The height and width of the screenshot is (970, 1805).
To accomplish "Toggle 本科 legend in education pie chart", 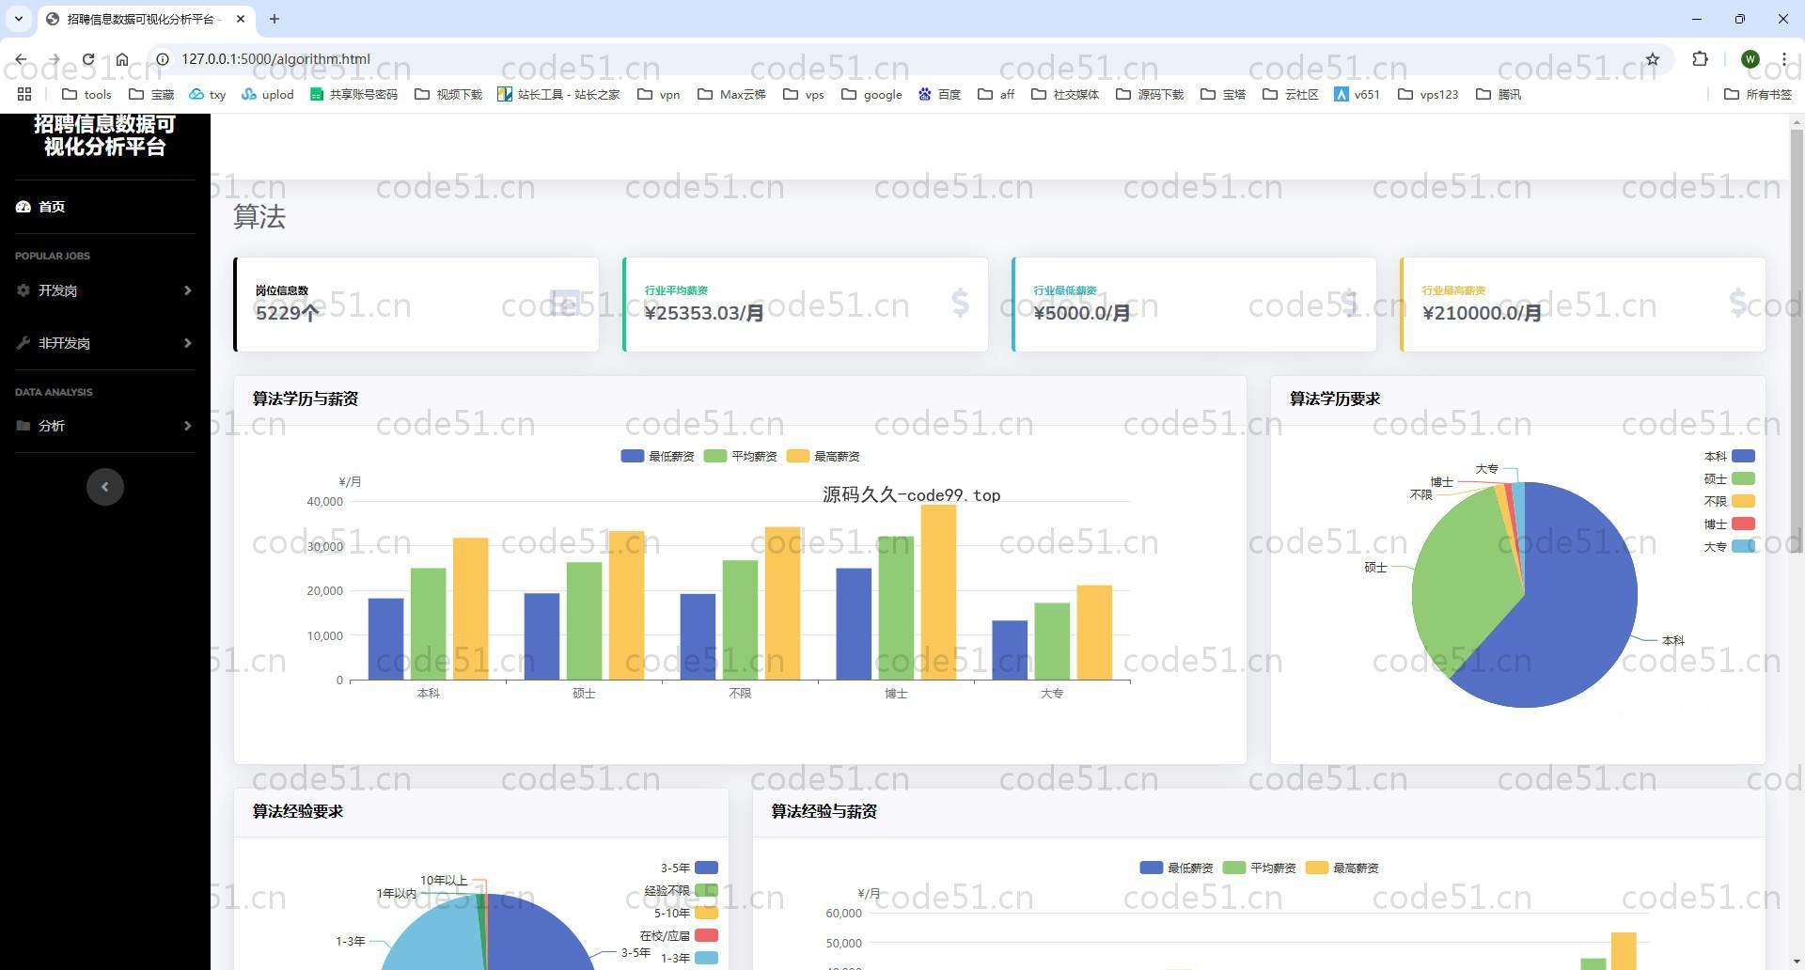I will 1730,456.
